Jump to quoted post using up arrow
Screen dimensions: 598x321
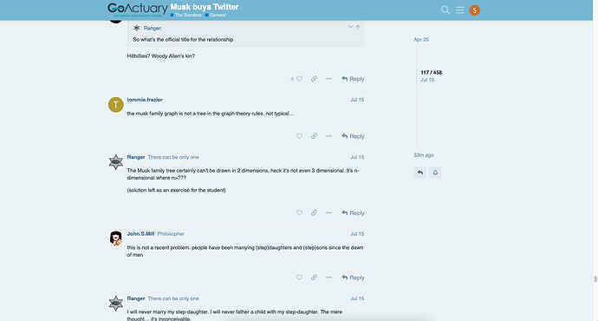pos(358,27)
